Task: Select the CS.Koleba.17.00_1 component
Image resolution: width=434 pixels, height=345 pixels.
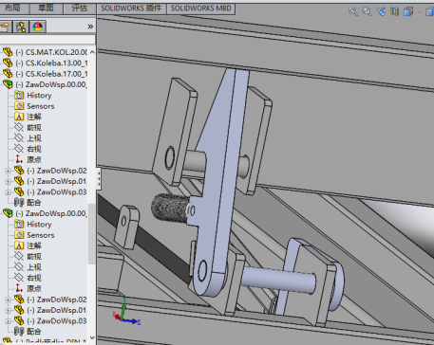Action: point(45,74)
